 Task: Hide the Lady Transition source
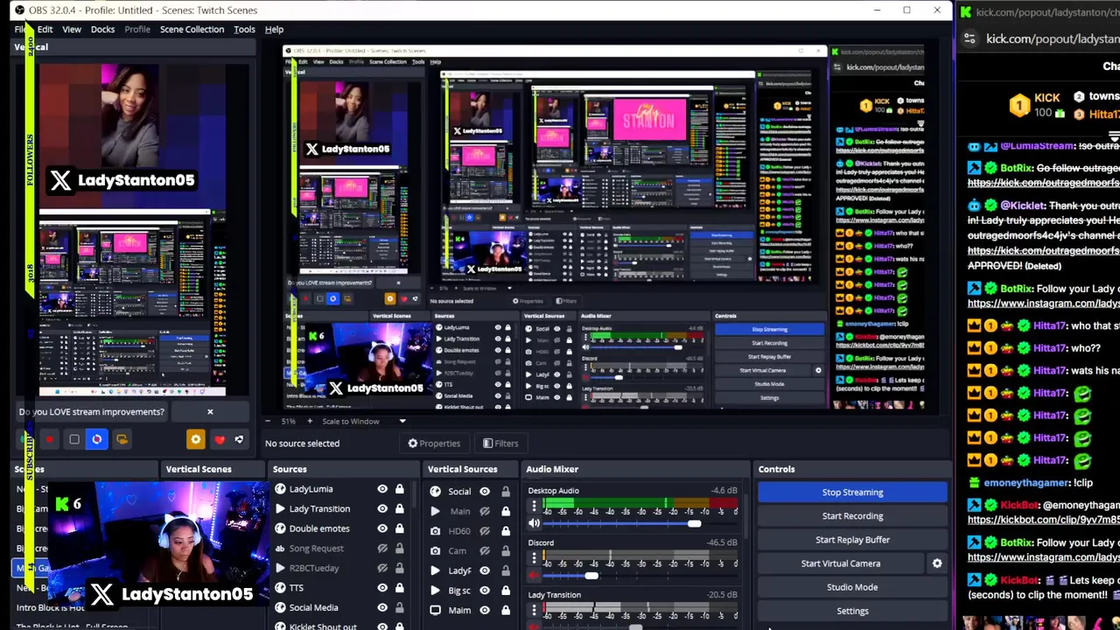pos(382,508)
